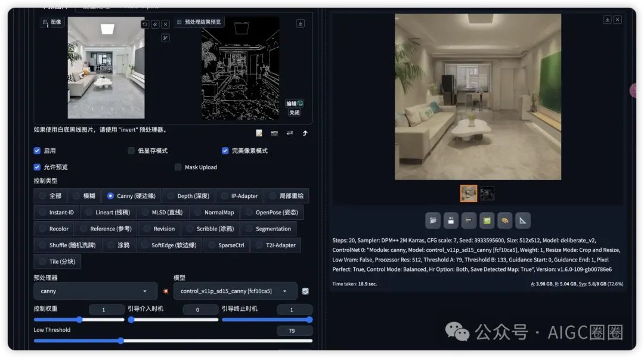Enable the 低显存模式 checkbox
The width and height of the screenshot is (644, 358).
[x=131, y=151]
